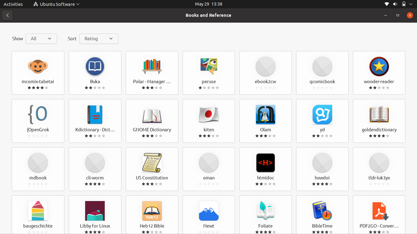Click the battery indicator icon
This screenshot has height=234, width=417.
404,4
